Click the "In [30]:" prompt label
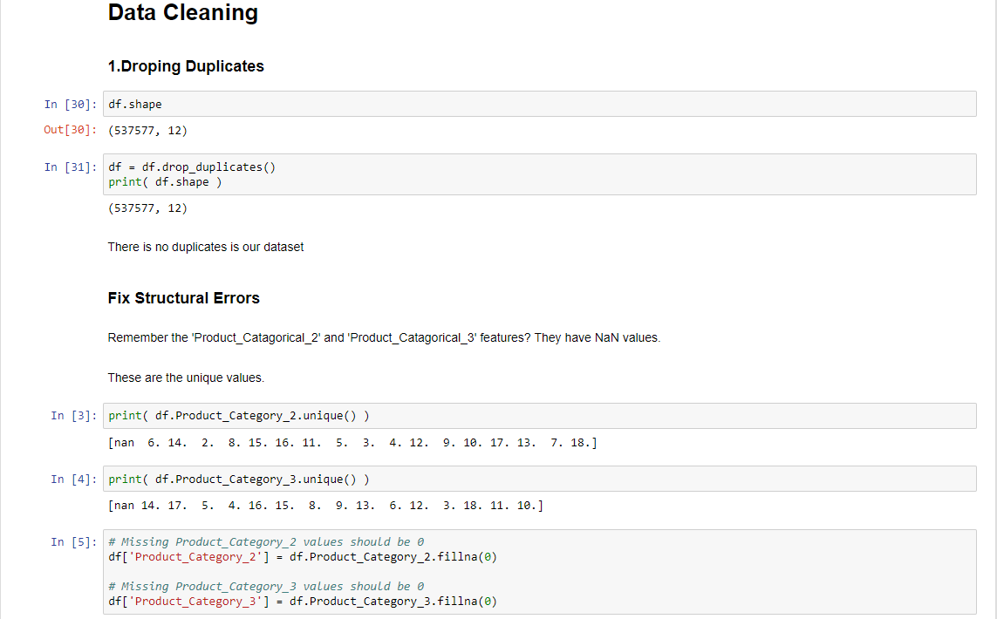This screenshot has width=997, height=619. point(70,105)
